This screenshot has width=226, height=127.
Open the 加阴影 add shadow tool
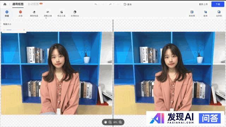(219, 13)
